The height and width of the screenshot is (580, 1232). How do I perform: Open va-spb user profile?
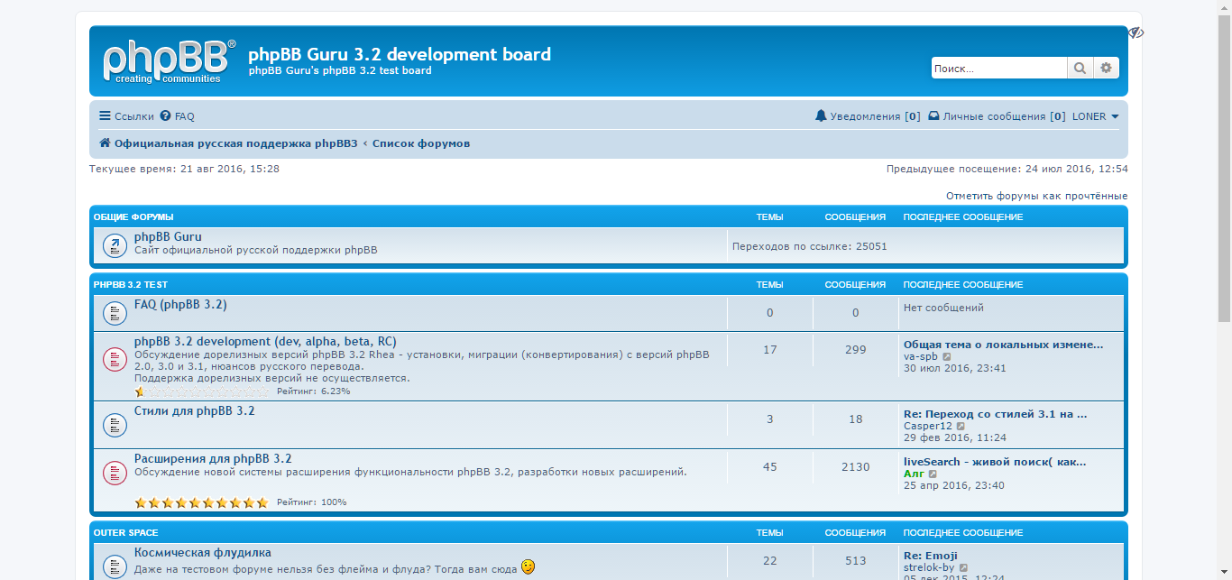pos(921,356)
